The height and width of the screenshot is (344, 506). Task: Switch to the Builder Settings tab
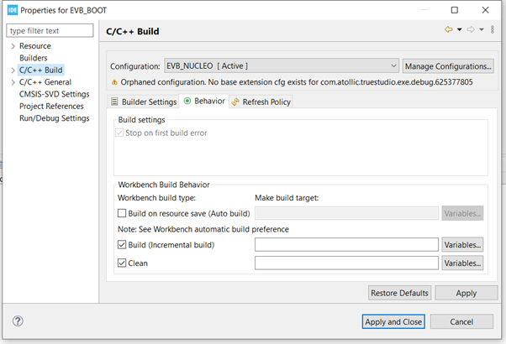(x=144, y=102)
